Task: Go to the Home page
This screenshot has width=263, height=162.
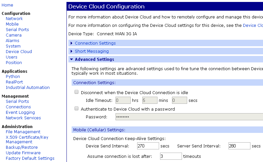Action: pos(7,5)
